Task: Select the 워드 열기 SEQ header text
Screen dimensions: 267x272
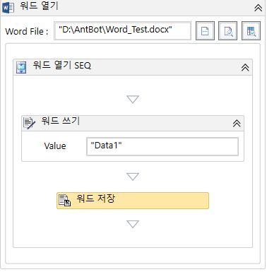Action: tap(61, 65)
